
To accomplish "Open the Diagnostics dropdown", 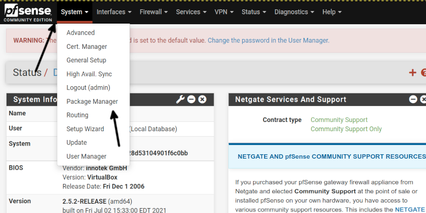I will [294, 12].
